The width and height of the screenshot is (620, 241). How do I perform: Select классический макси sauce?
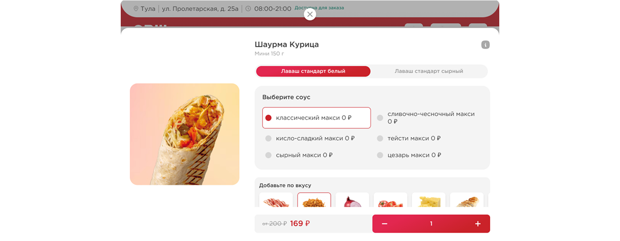click(x=316, y=118)
